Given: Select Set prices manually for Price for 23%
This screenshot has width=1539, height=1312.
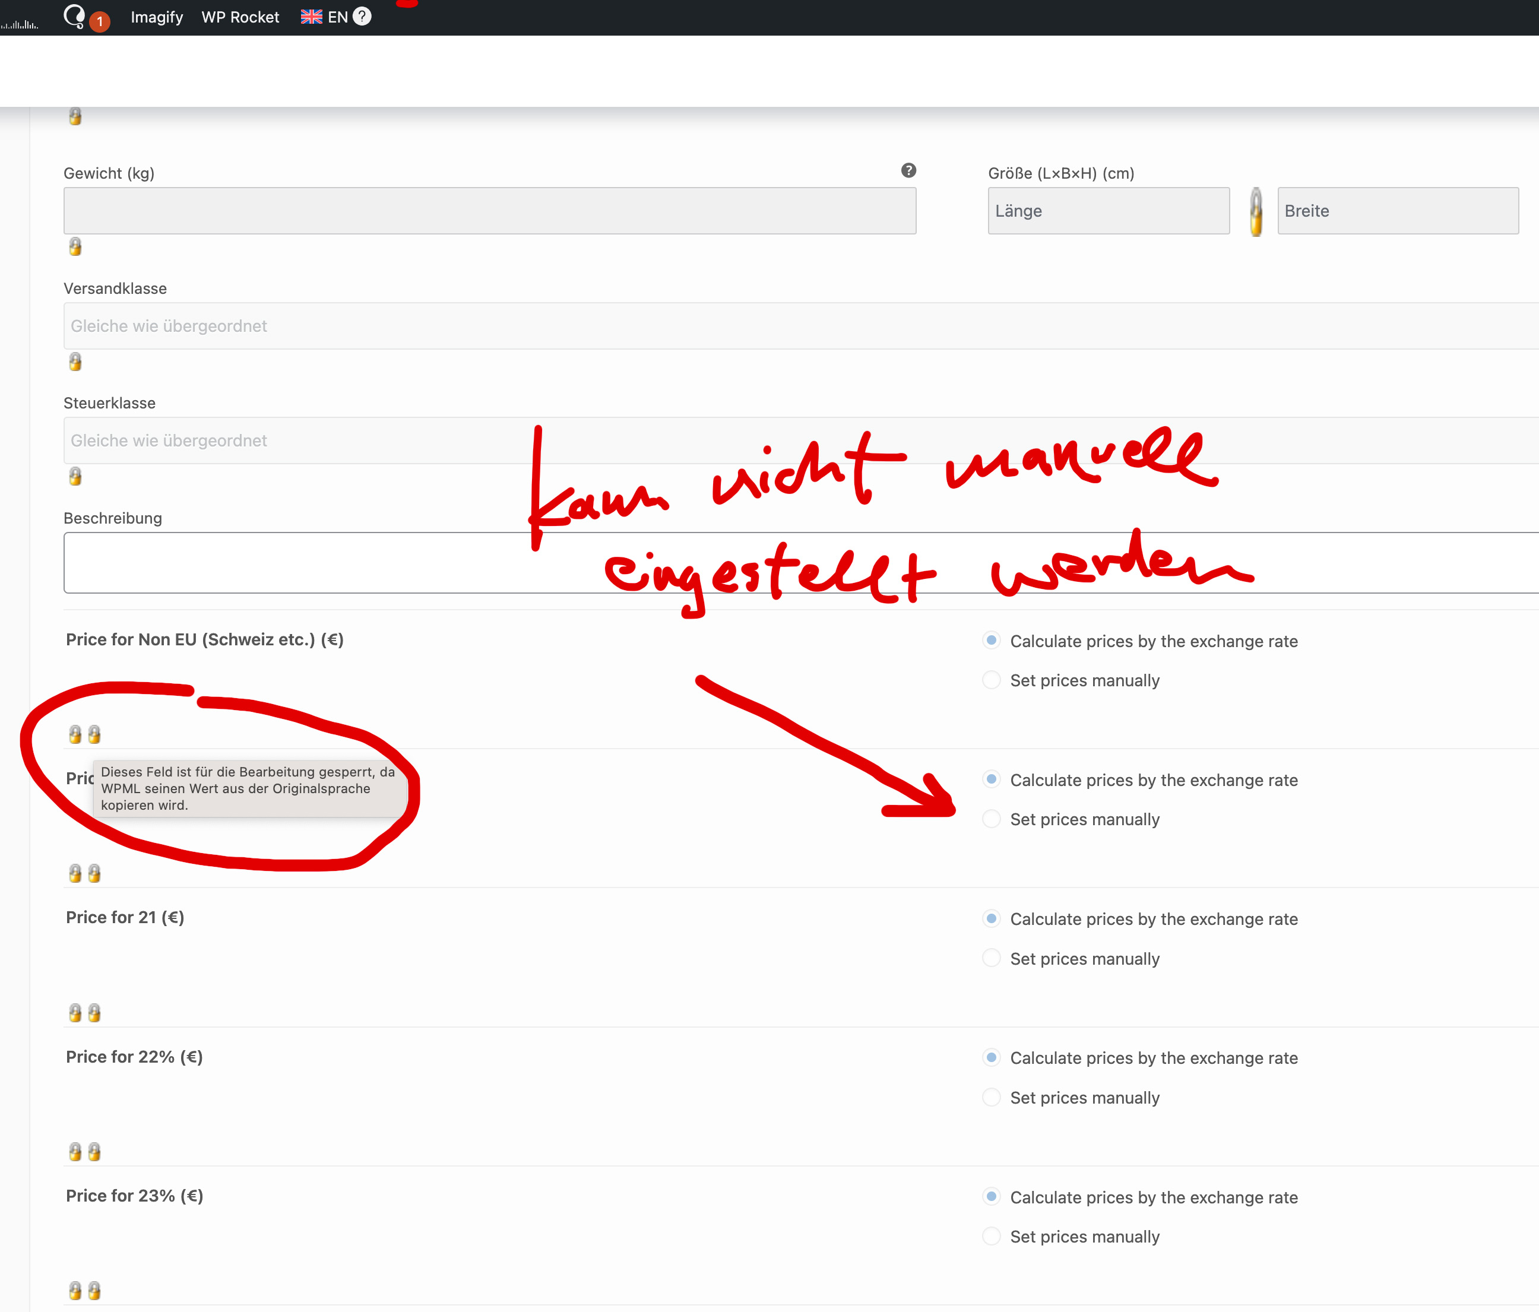Looking at the screenshot, I should (x=991, y=1236).
